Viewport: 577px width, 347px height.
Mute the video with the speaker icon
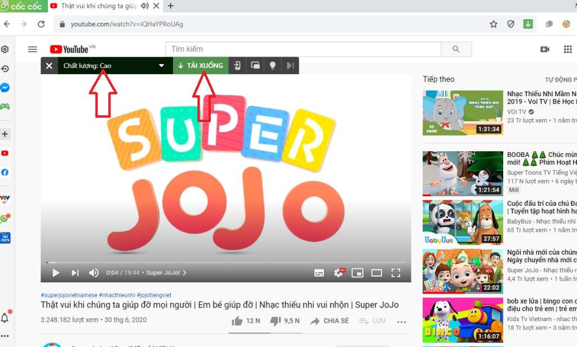tap(94, 272)
